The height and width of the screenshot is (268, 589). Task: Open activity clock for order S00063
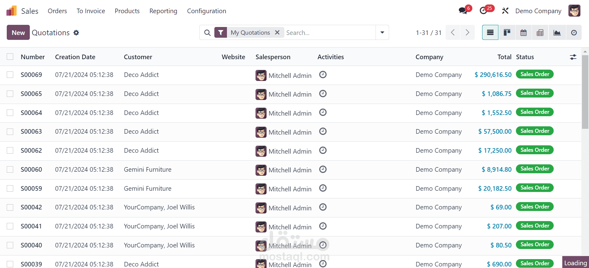323,131
